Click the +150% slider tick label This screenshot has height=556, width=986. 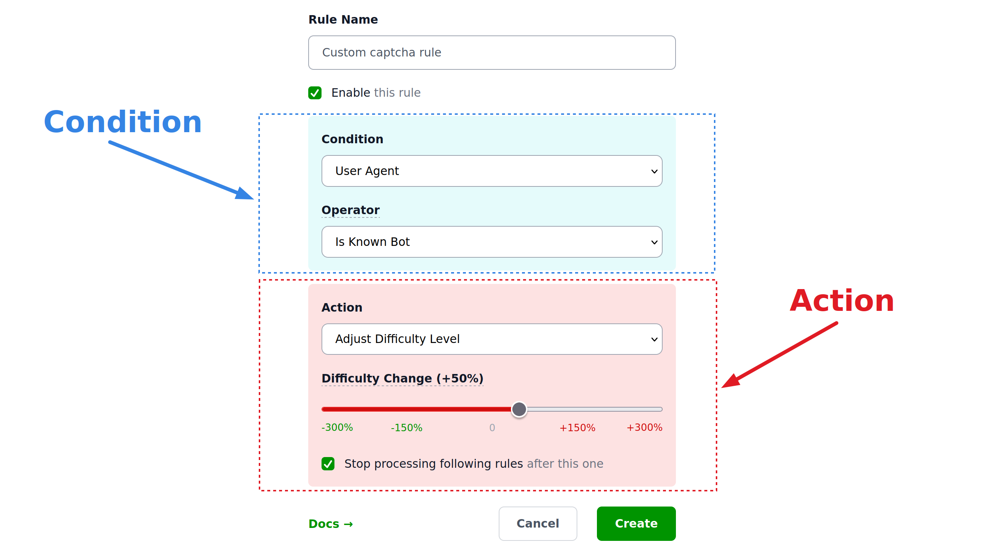(577, 428)
